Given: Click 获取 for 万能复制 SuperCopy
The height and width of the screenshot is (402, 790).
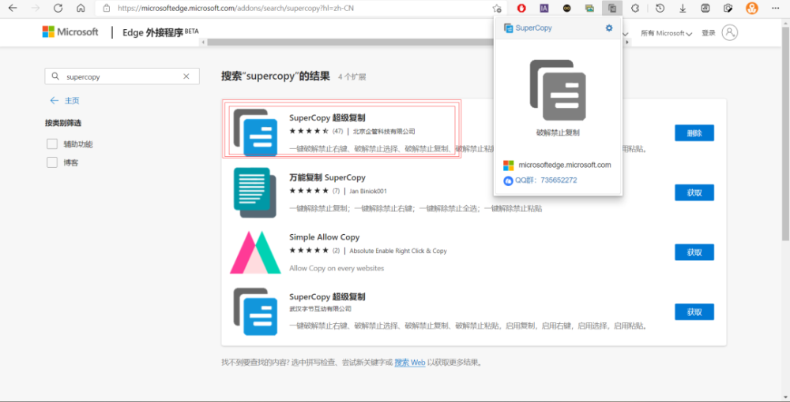Looking at the screenshot, I should [x=694, y=192].
